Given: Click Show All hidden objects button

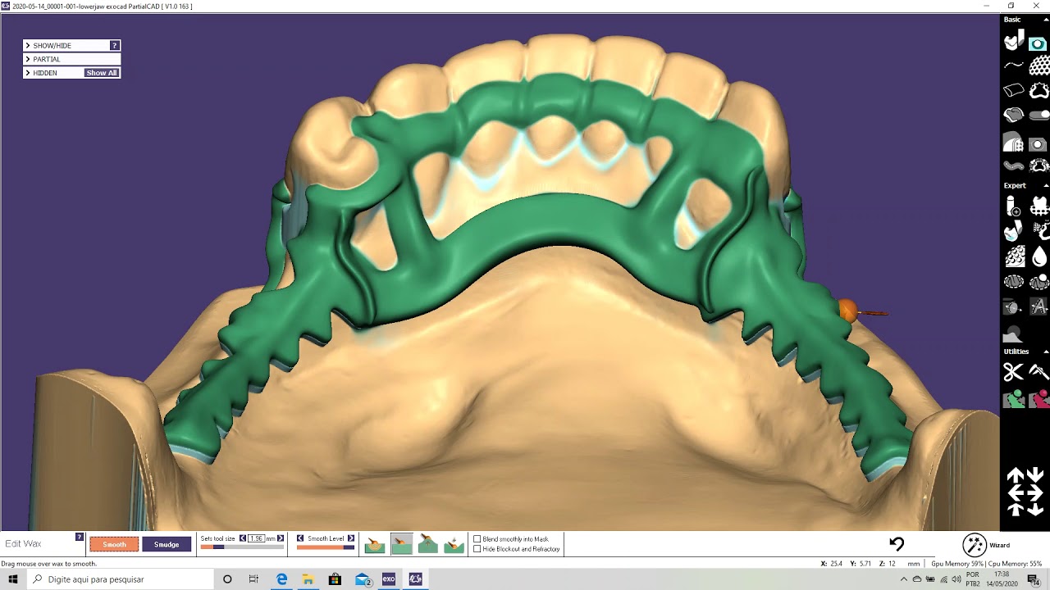Looking at the screenshot, I should [x=102, y=73].
